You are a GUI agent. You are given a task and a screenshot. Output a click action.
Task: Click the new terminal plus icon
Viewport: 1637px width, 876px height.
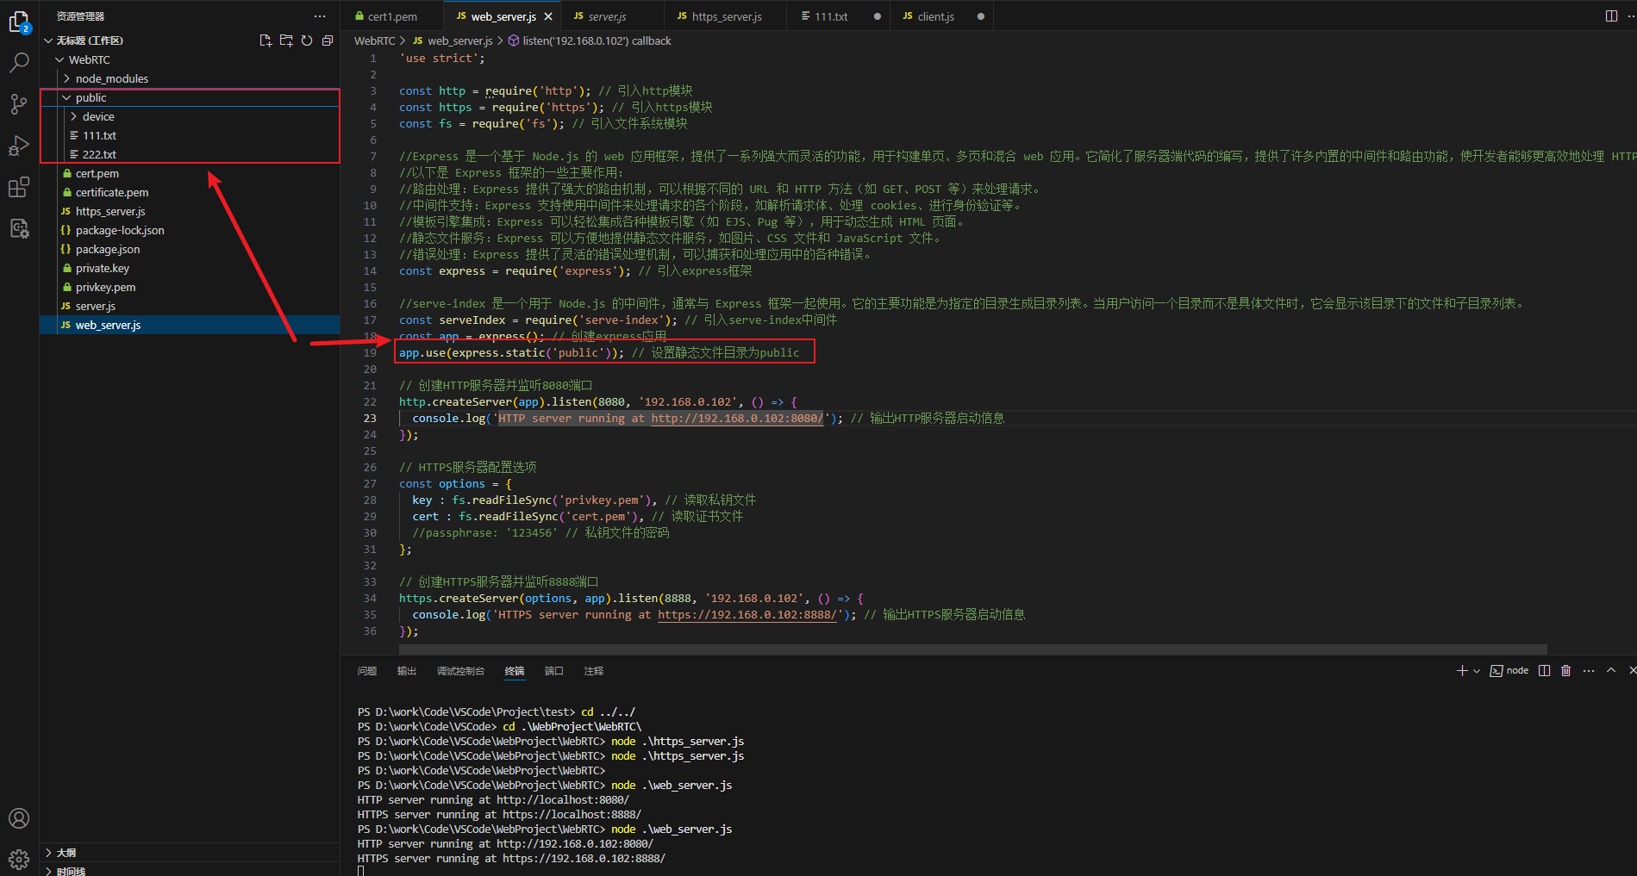pos(1462,671)
